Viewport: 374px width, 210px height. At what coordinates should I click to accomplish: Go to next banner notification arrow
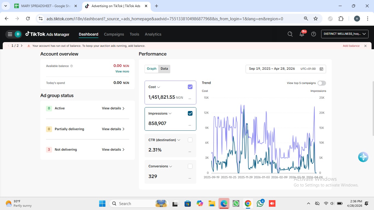tap(22, 46)
